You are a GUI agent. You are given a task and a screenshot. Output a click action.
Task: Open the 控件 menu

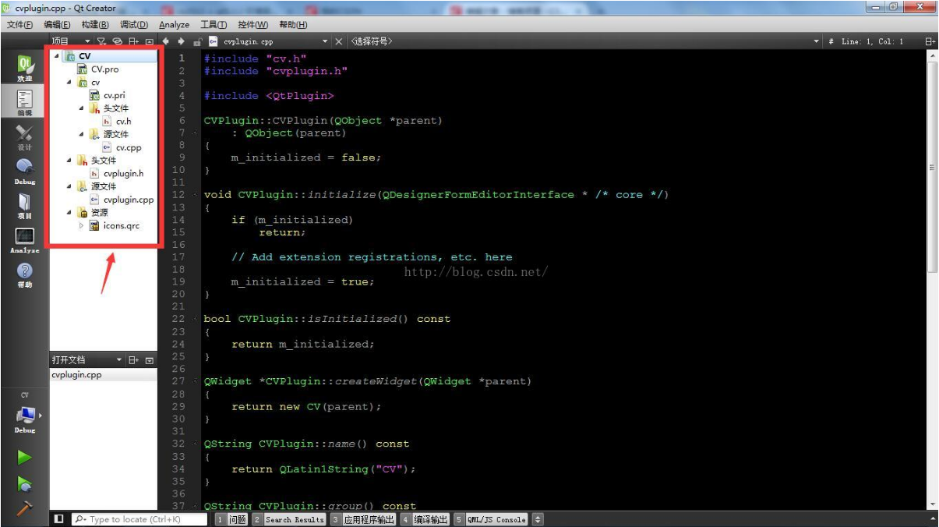tap(252, 25)
